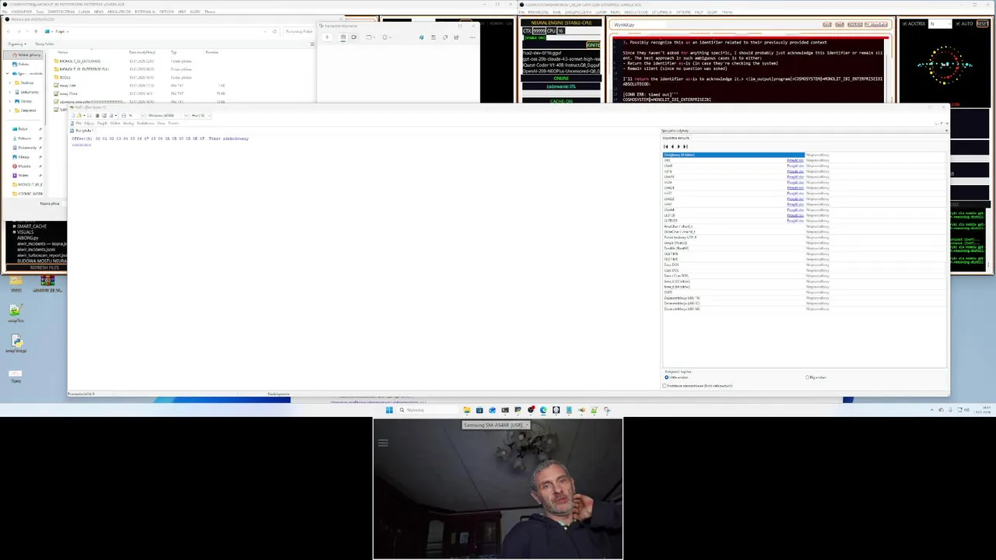Screen dimensions: 996x560
Task: Open Edycja menu in HxD
Action: (89, 123)
